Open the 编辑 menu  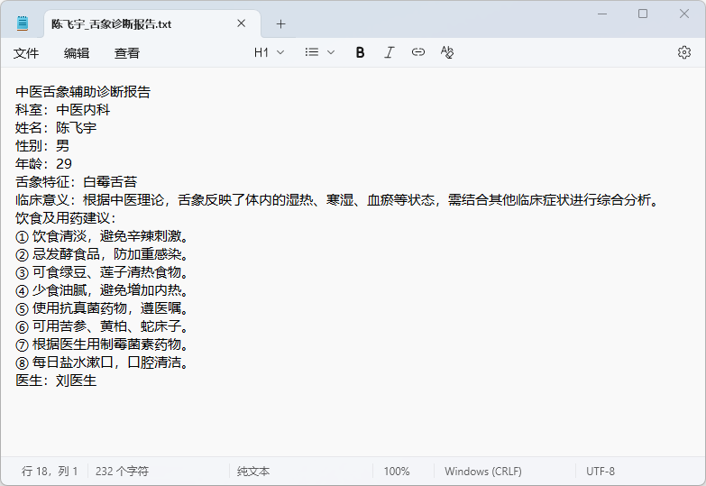point(77,53)
